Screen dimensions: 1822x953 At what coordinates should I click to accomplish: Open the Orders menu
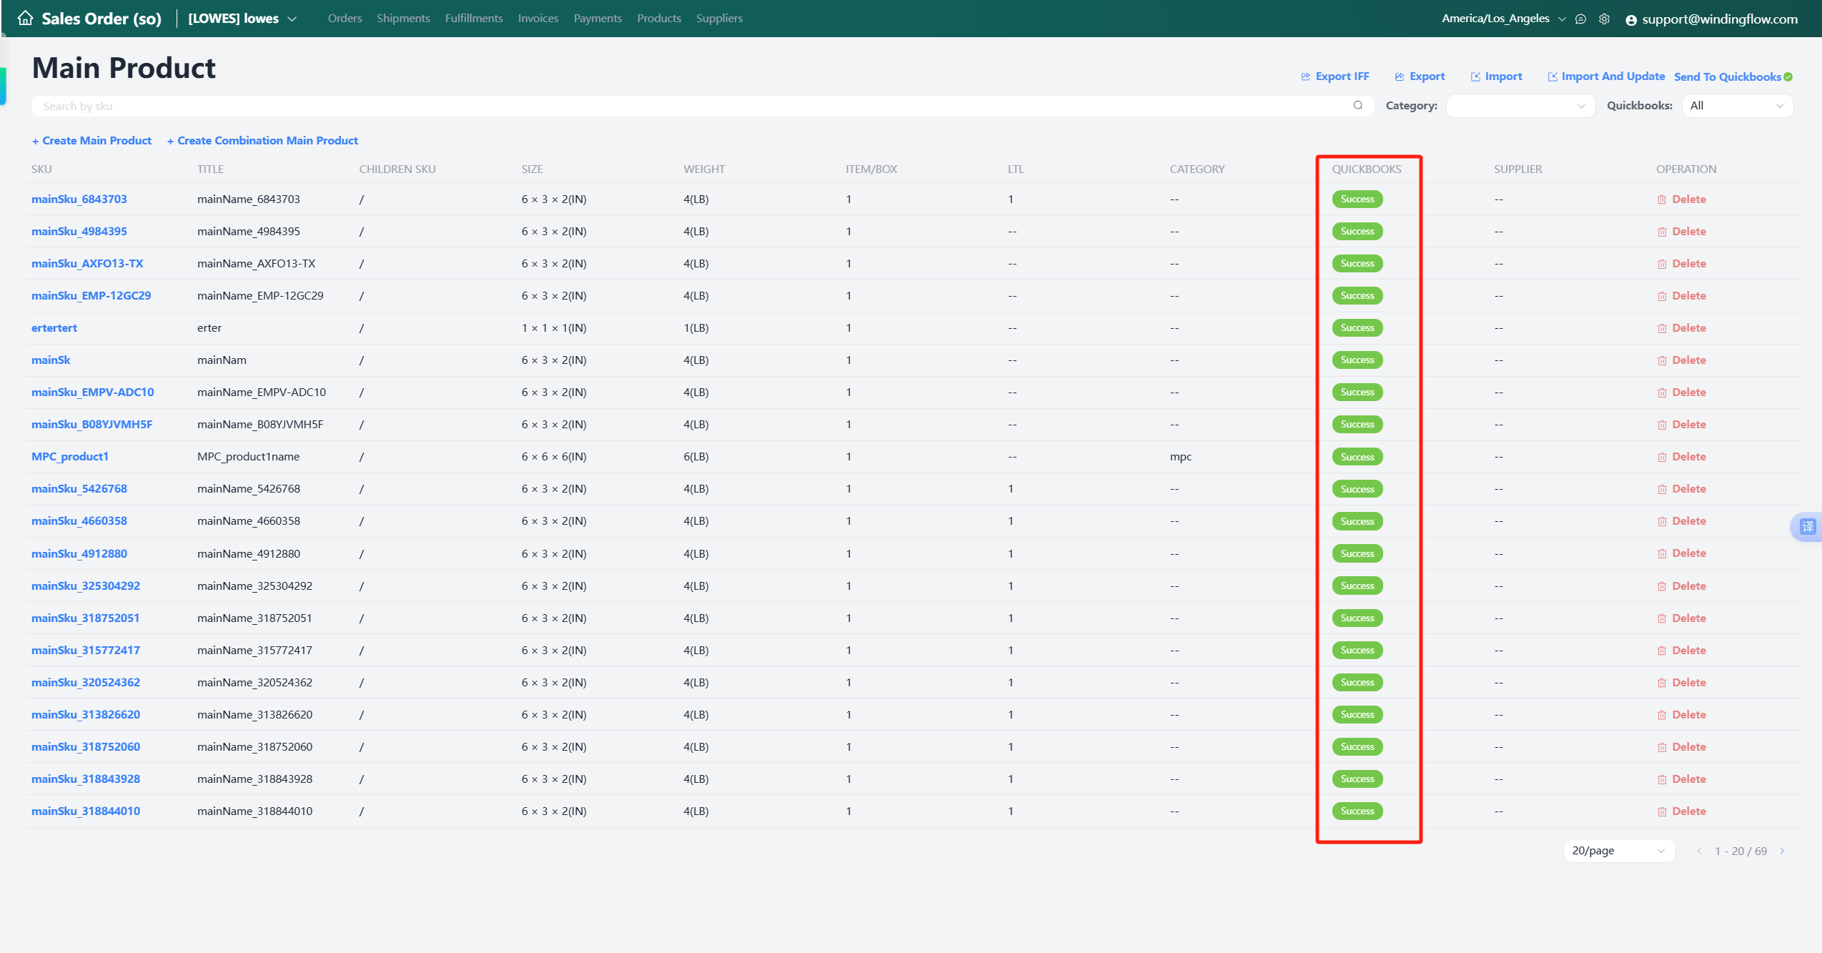pyautogui.click(x=345, y=19)
